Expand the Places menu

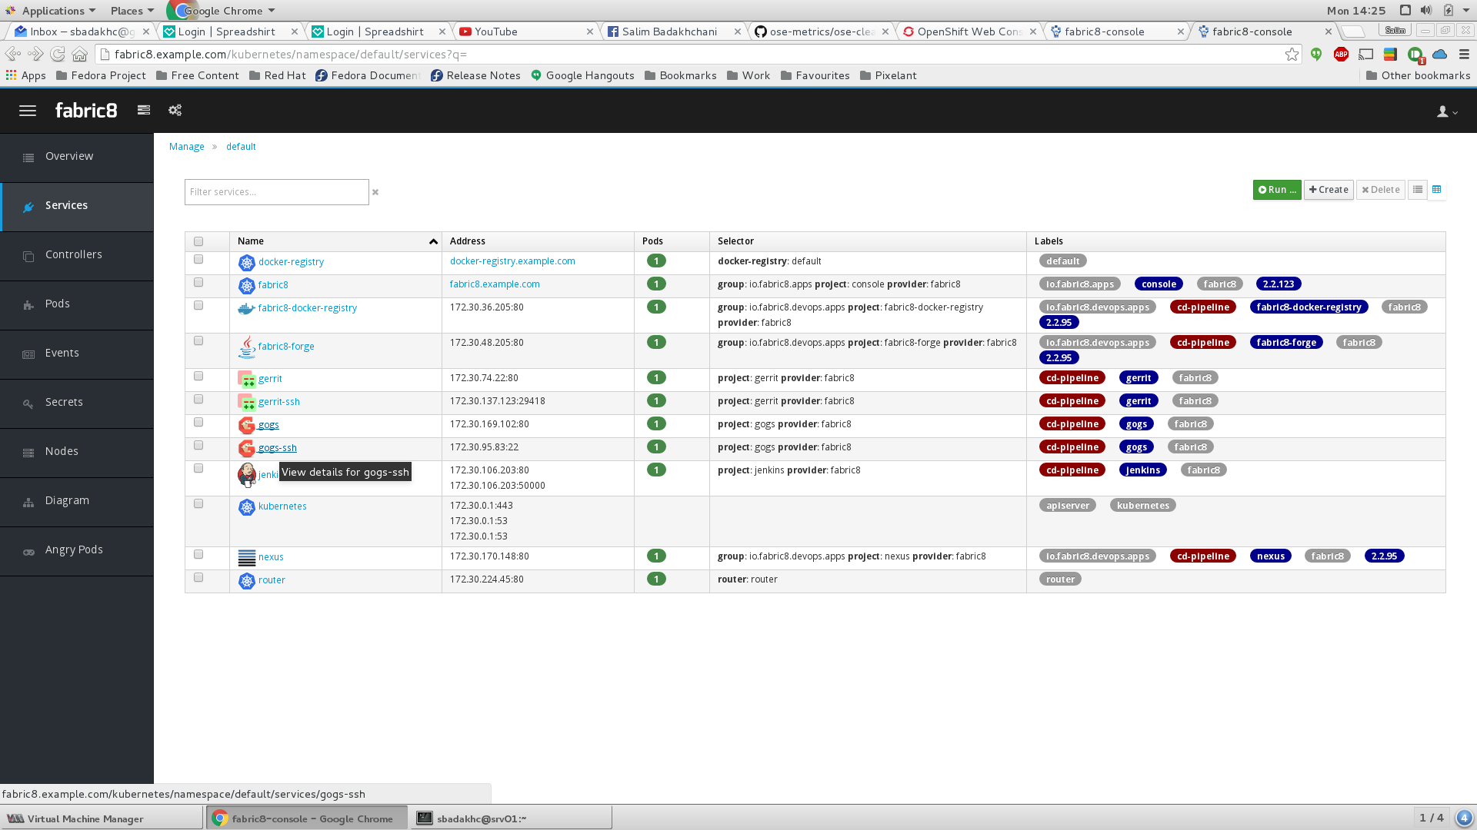132,11
